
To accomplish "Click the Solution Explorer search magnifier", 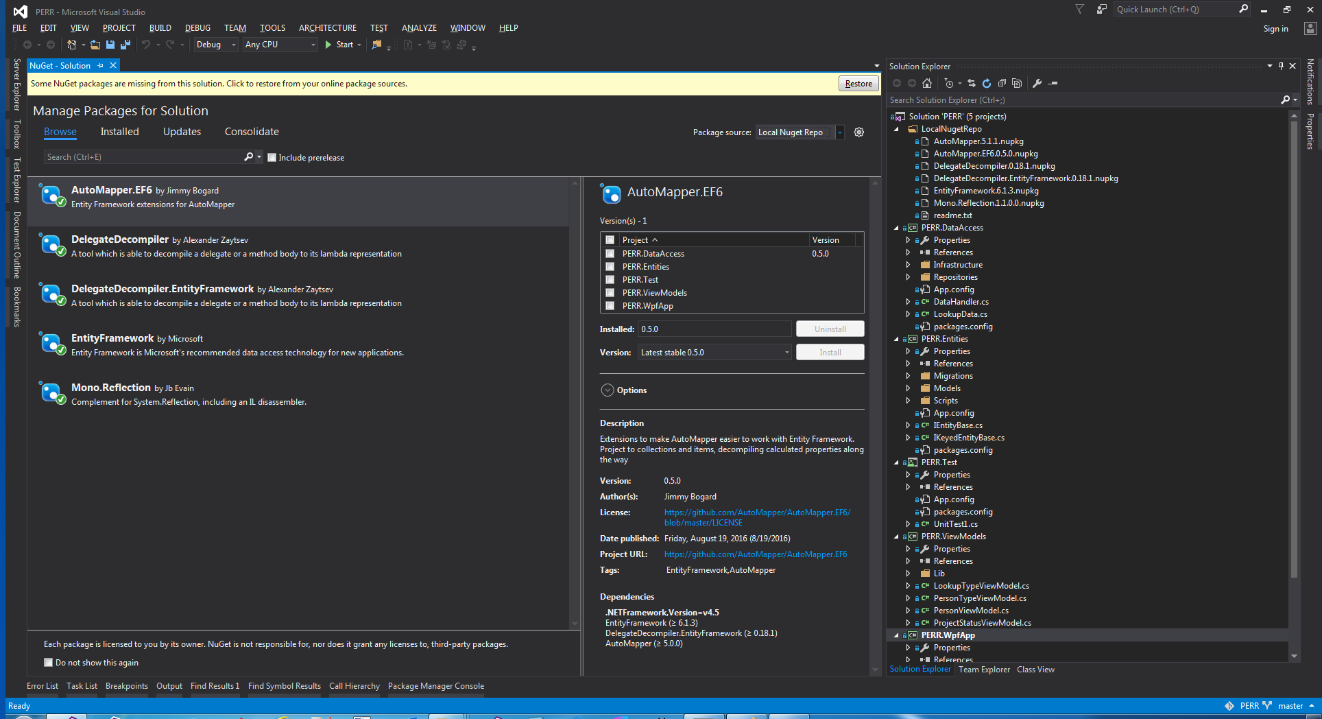I will click(x=1285, y=100).
